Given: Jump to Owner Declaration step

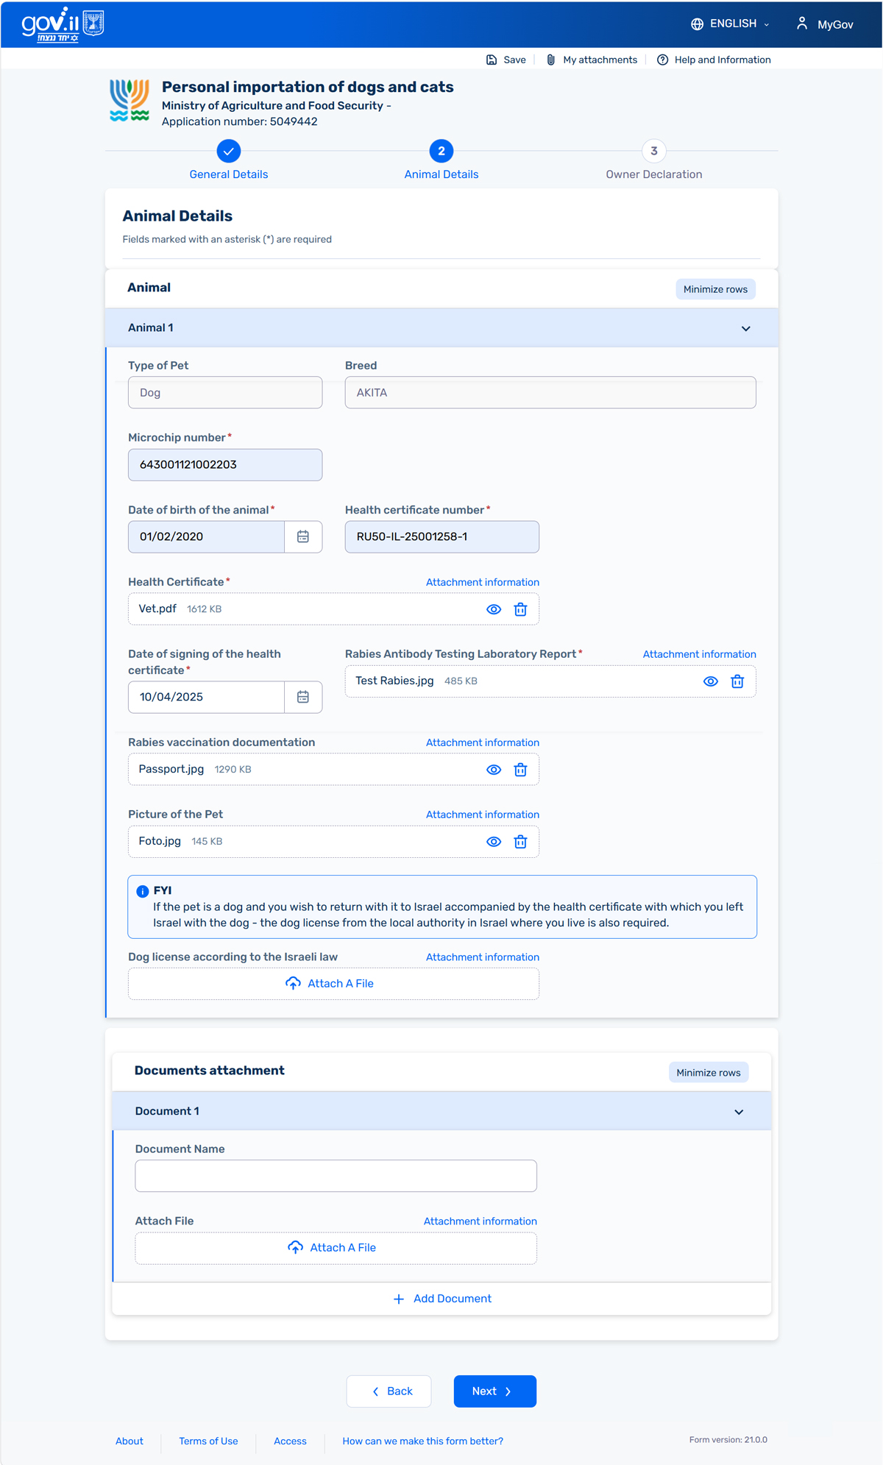Looking at the screenshot, I should click(653, 152).
